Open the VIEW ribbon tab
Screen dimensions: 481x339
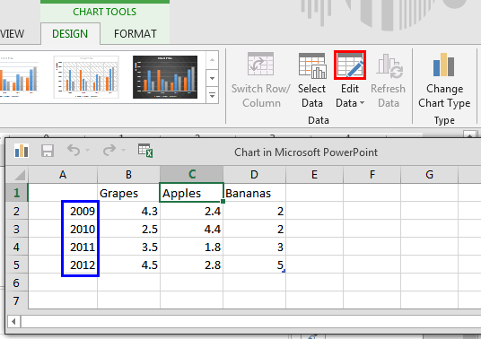click(x=13, y=34)
